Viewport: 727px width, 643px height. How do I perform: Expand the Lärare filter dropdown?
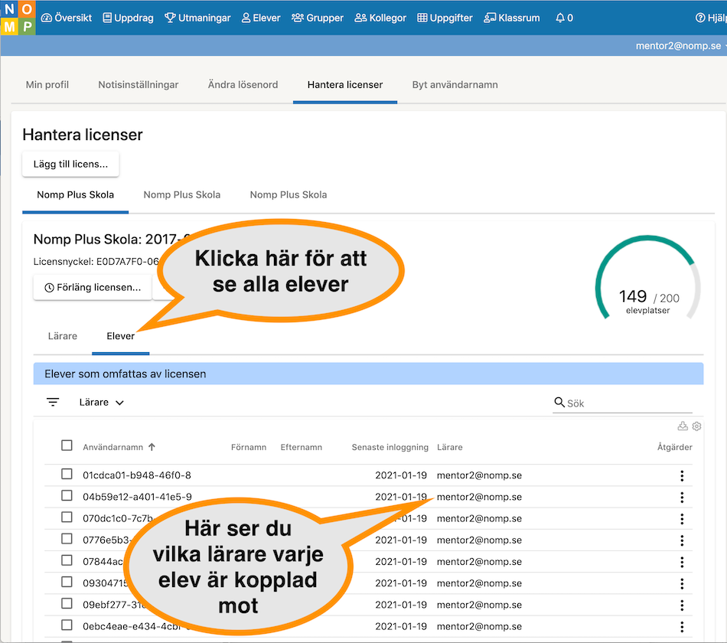tap(102, 402)
